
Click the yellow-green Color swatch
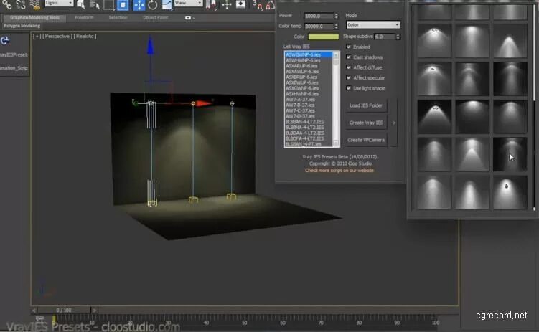[324, 37]
